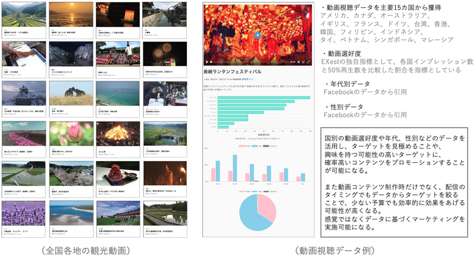Click the 長崎ランタンフェスティバル title
Viewport: 476px width, 258px height.
pyautogui.click(x=233, y=71)
